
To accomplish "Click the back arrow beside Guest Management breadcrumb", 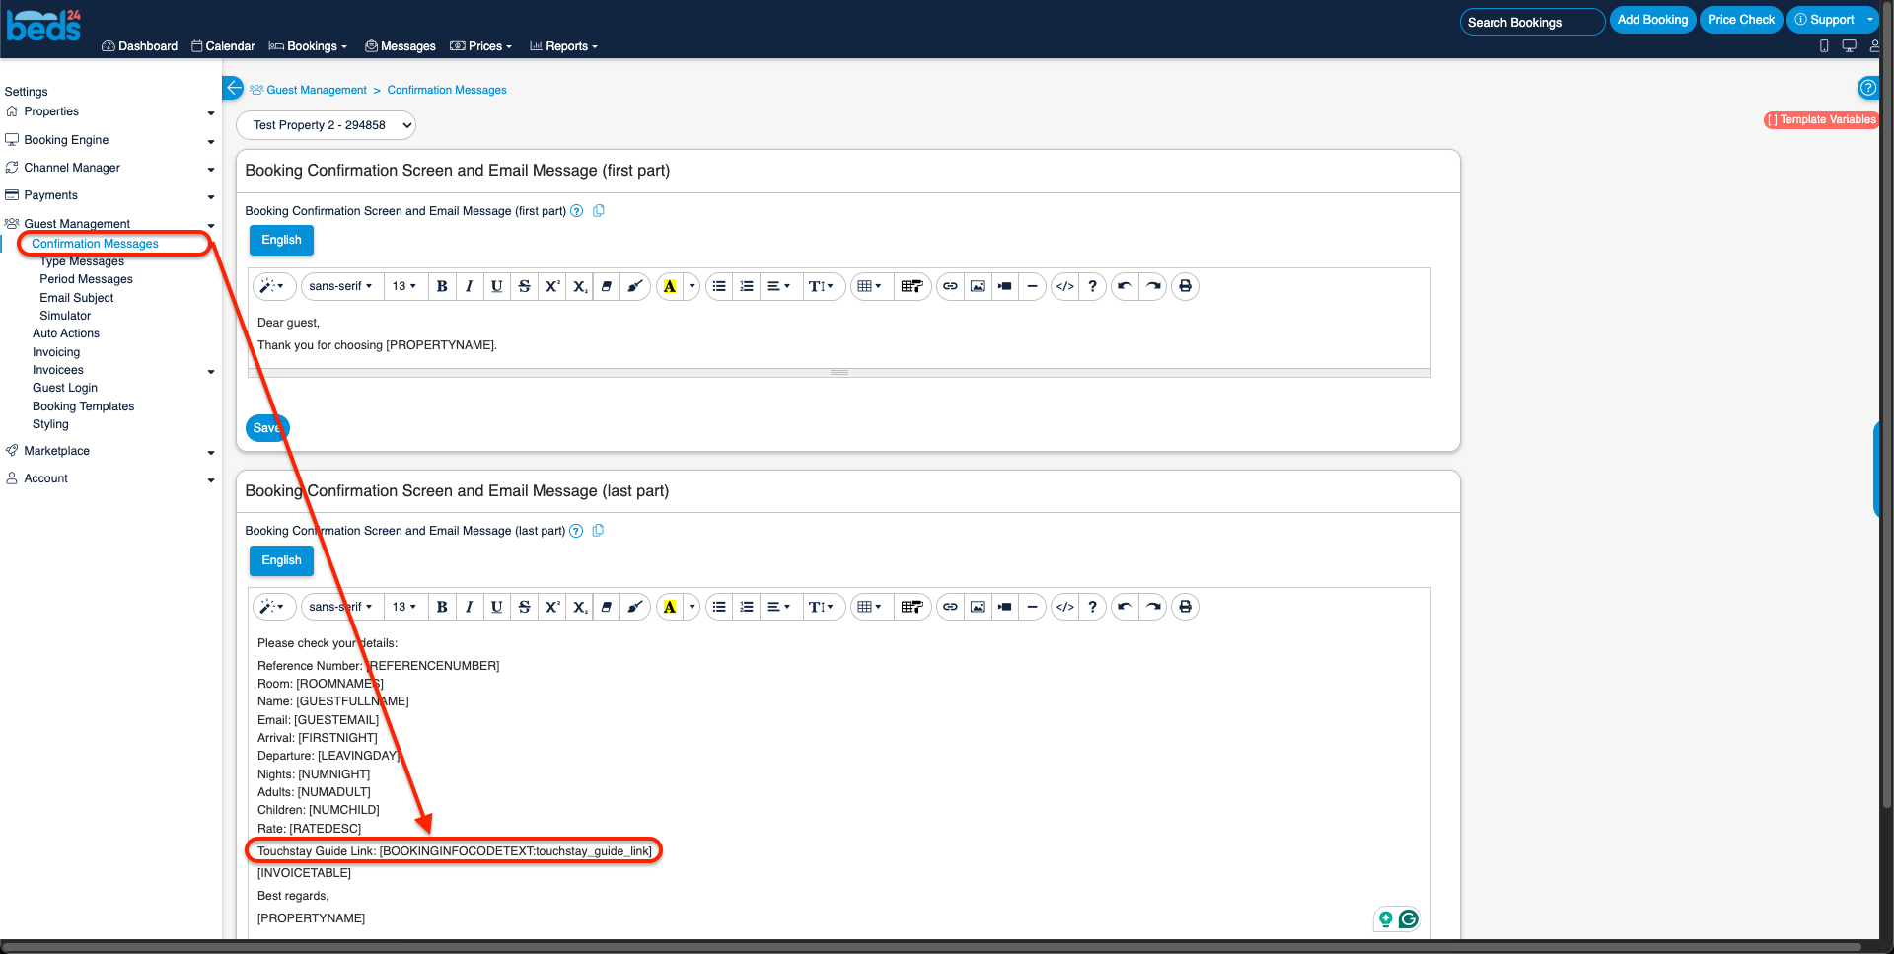I will (x=233, y=88).
